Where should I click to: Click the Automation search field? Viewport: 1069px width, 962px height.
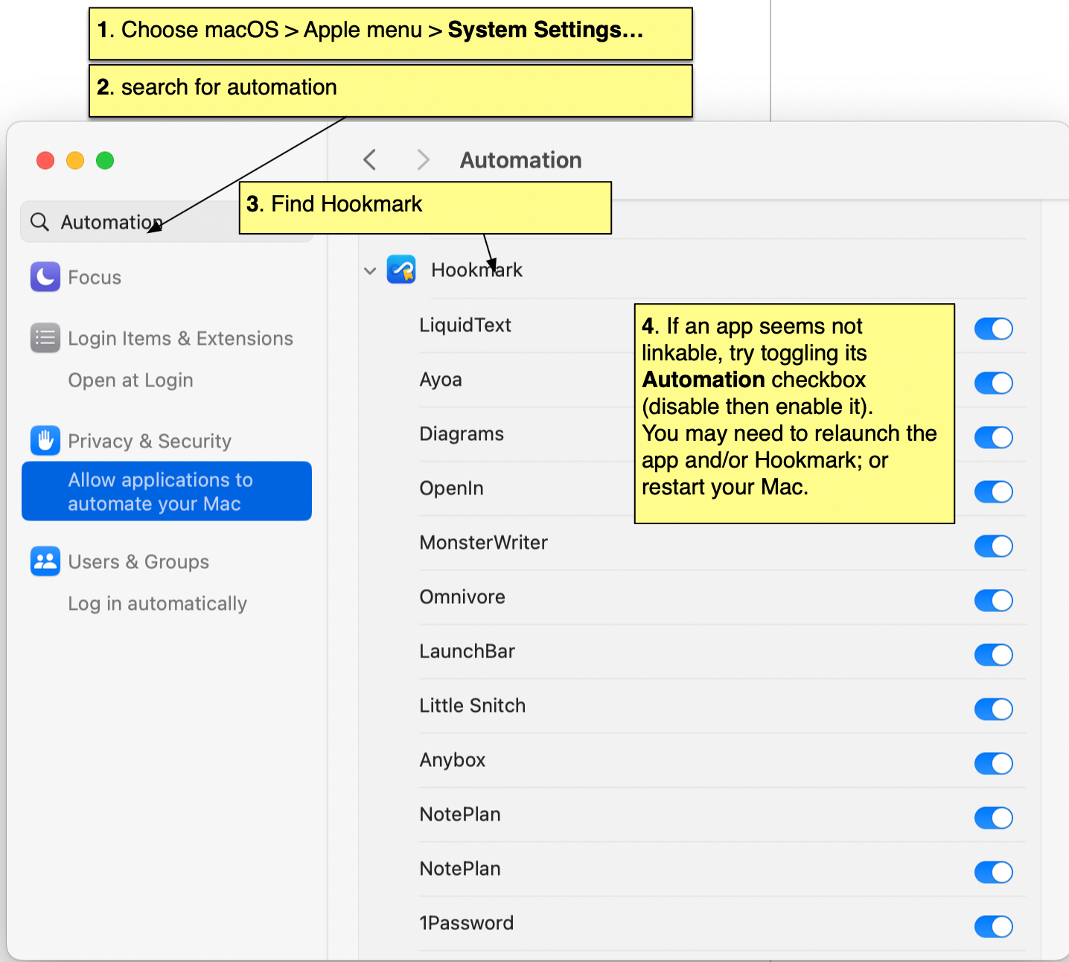(167, 222)
